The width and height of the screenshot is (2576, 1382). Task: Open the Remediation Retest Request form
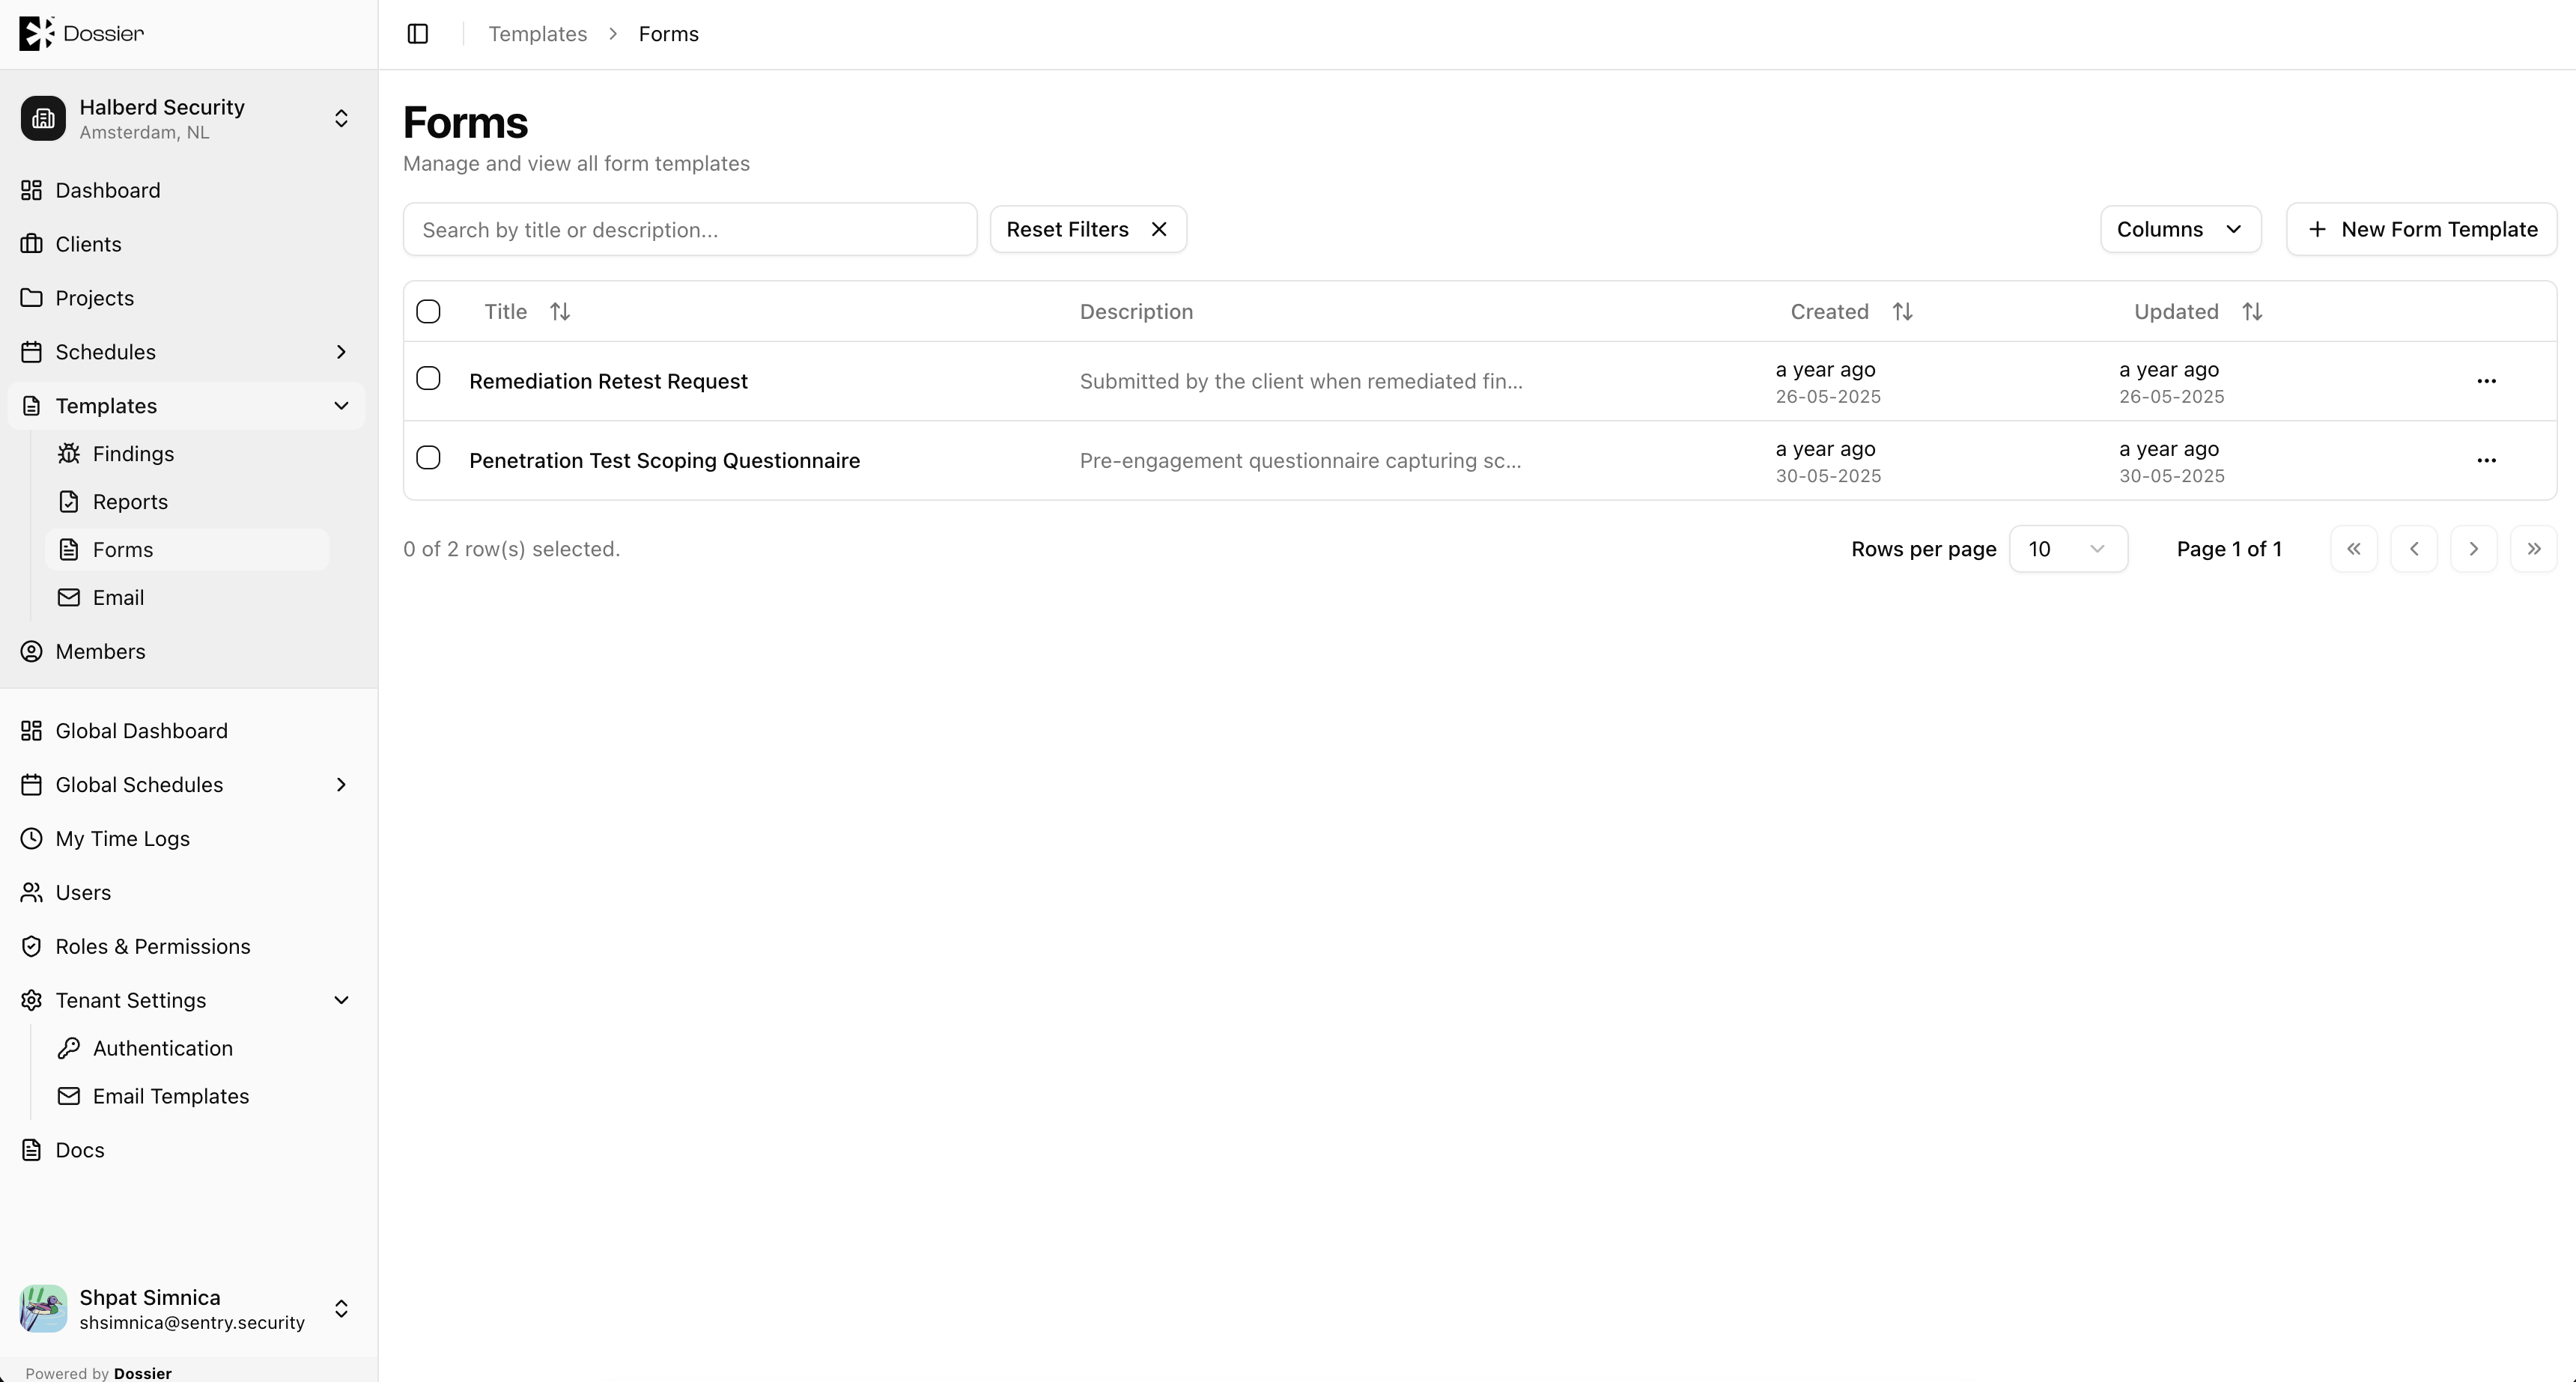pos(608,381)
